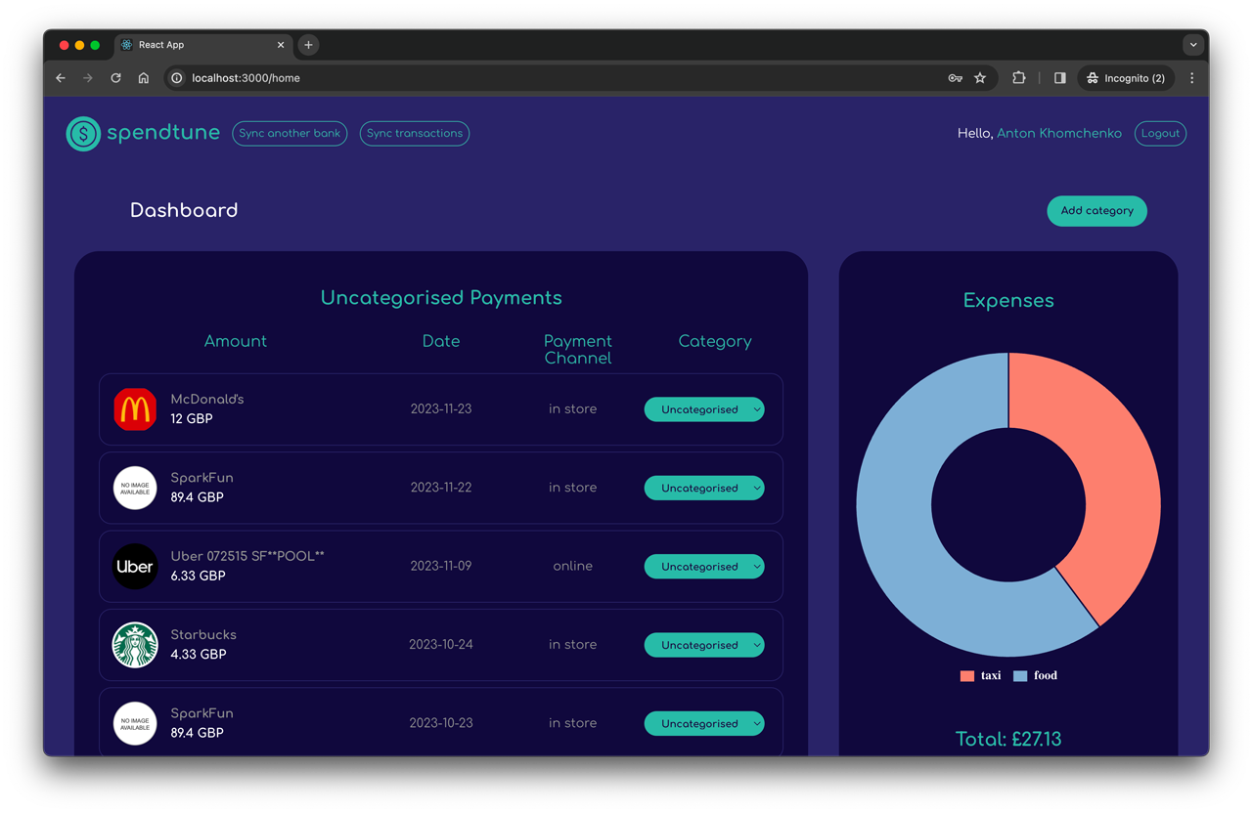The height and width of the screenshot is (813, 1252).
Task: Open the password key icon in address bar
Action: [955, 78]
